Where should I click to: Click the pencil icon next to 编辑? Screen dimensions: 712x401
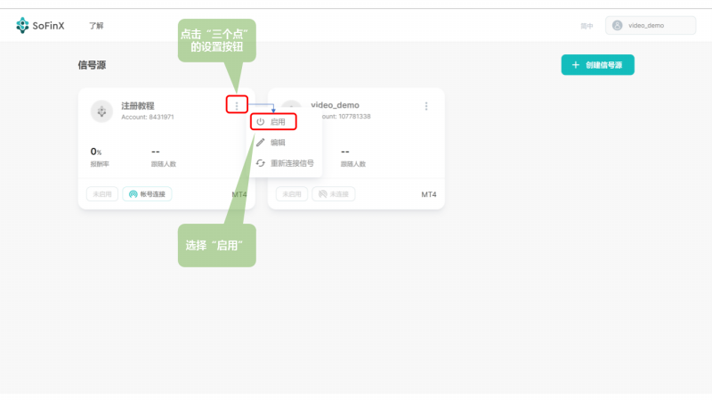pos(260,143)
